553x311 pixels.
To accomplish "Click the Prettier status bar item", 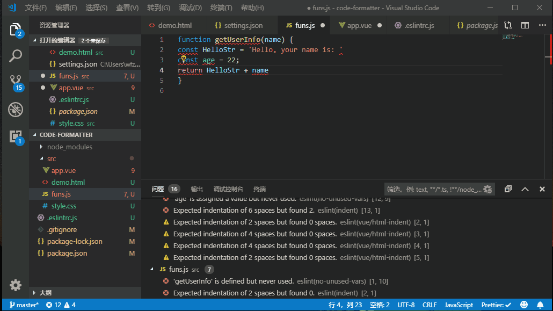I will click(x=496, y=305).
